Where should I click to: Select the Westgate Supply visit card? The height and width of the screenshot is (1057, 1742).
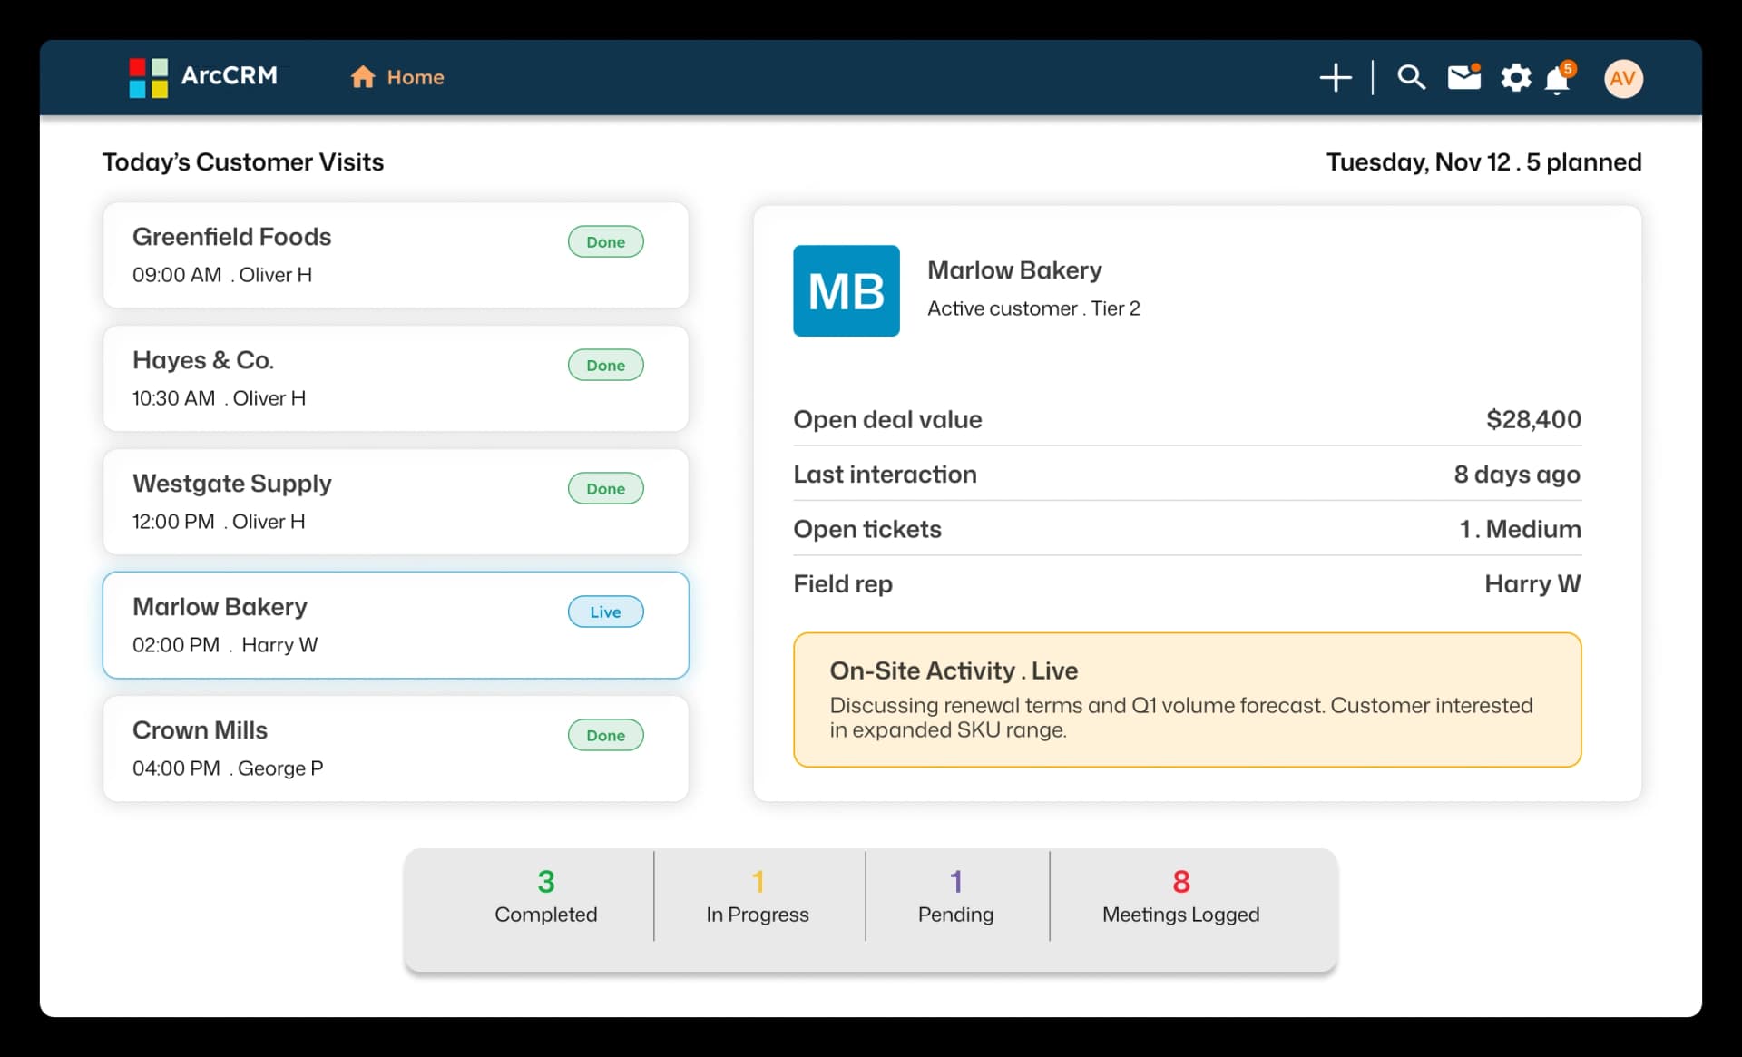click(x=396, y=502)
